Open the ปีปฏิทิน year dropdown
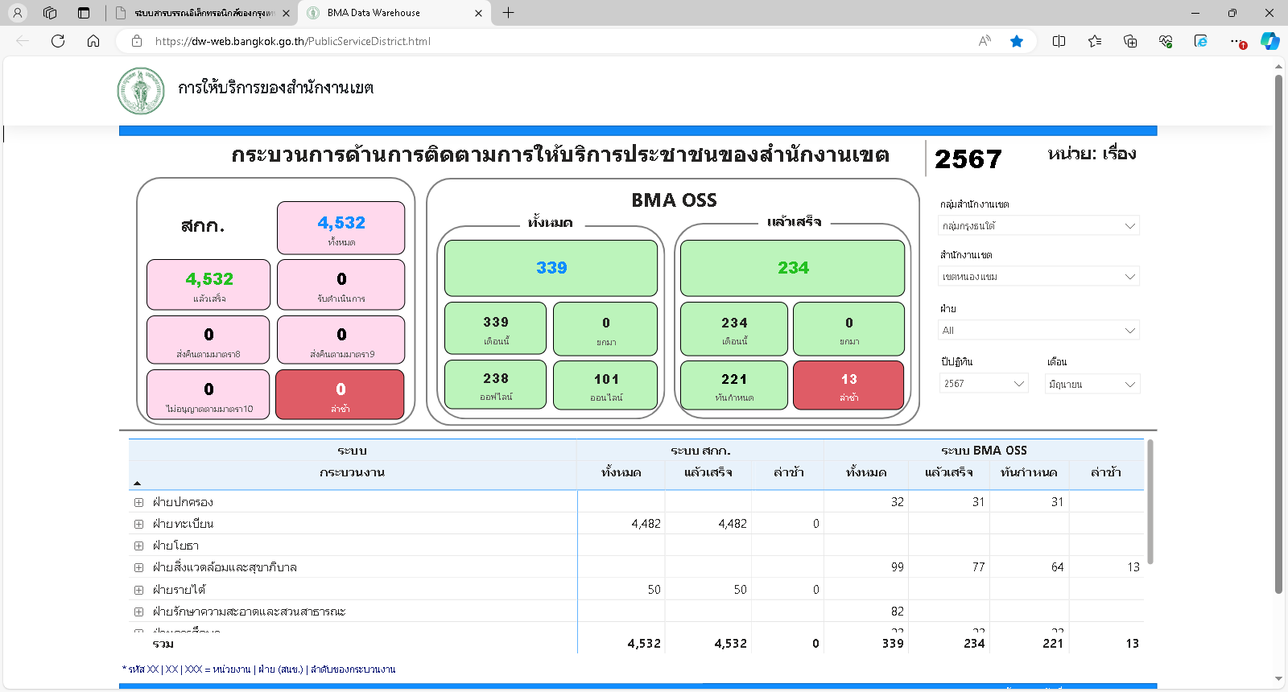 point(984,384)
